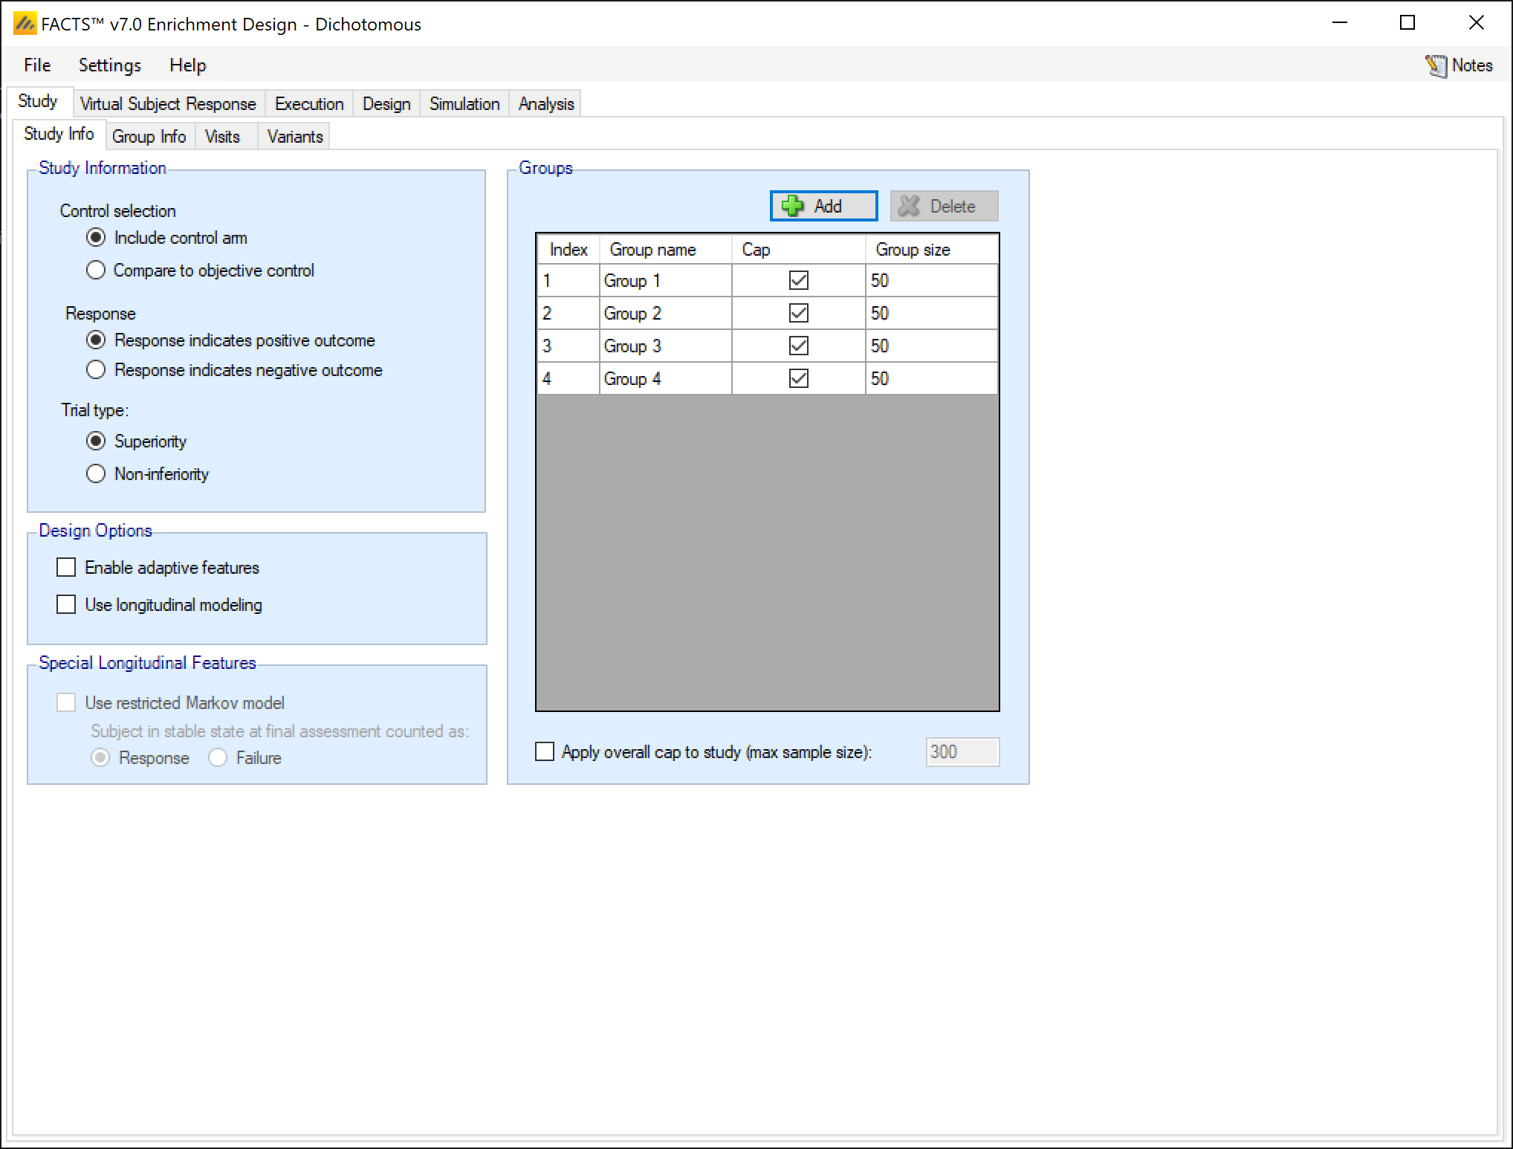The image size is (1513, 1149).
Task: Open the File menu
Action: (37, 65)
